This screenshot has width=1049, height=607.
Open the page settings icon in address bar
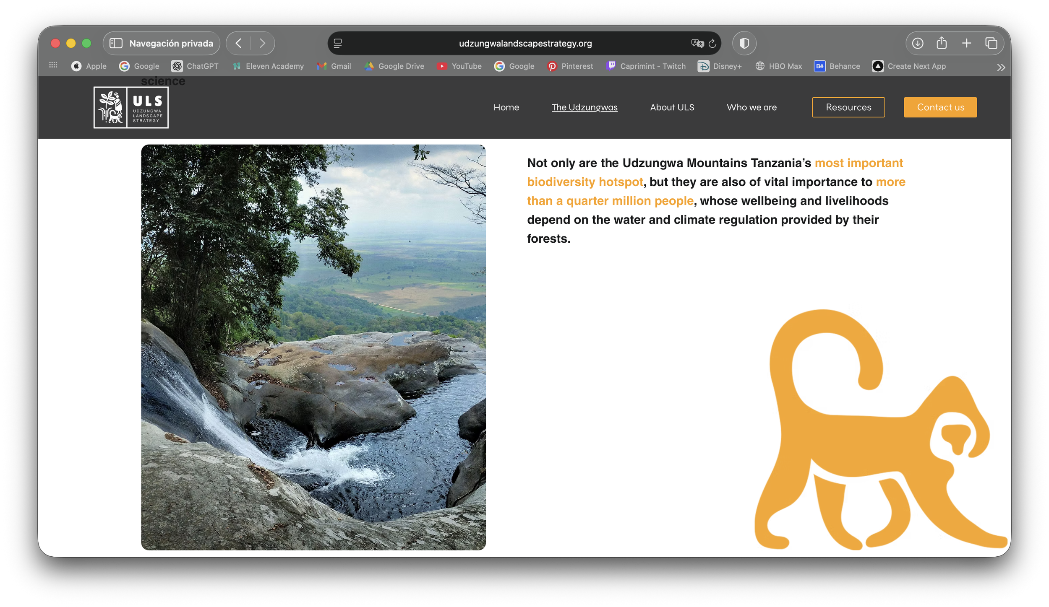[338, 43]
